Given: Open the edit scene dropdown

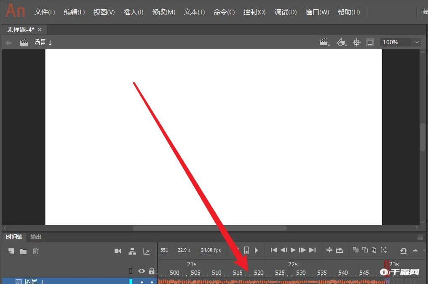Looking at the screenshot, I should 324,42.
